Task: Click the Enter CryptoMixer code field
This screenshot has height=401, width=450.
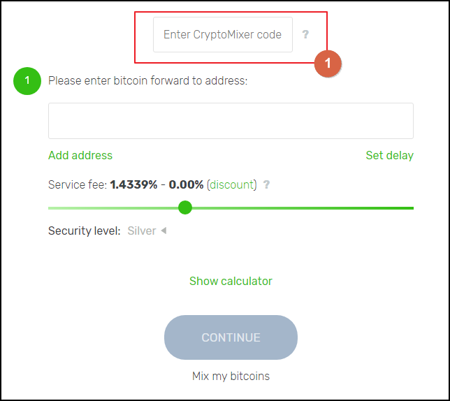Action: click(x=222, y=34)
